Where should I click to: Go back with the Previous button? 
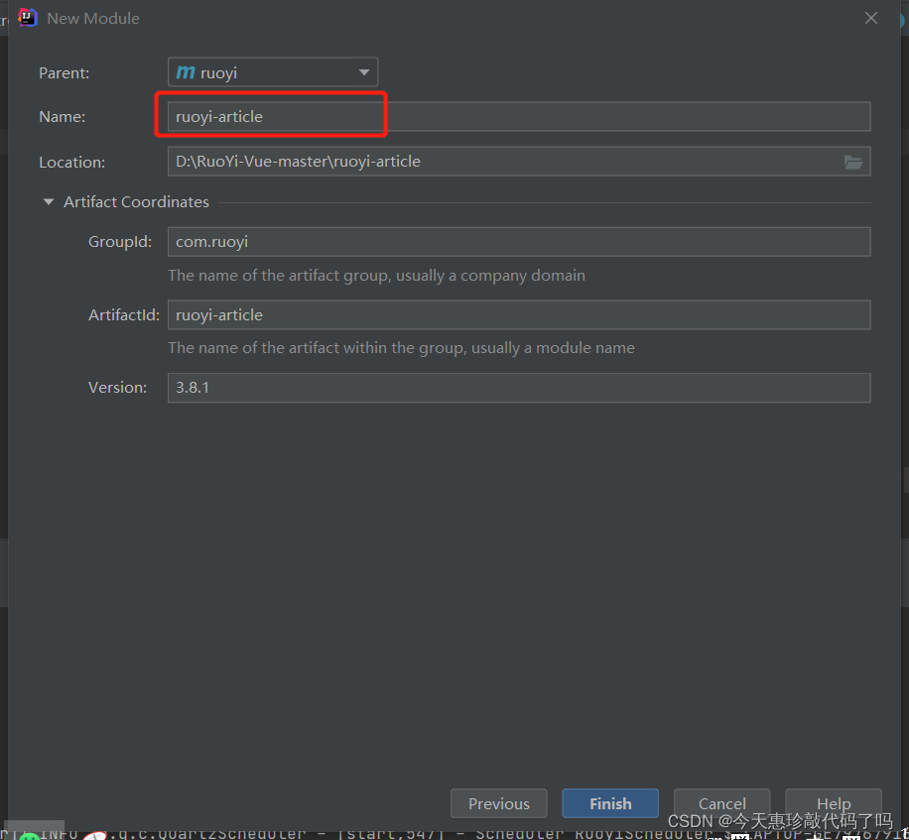[498, 803]
